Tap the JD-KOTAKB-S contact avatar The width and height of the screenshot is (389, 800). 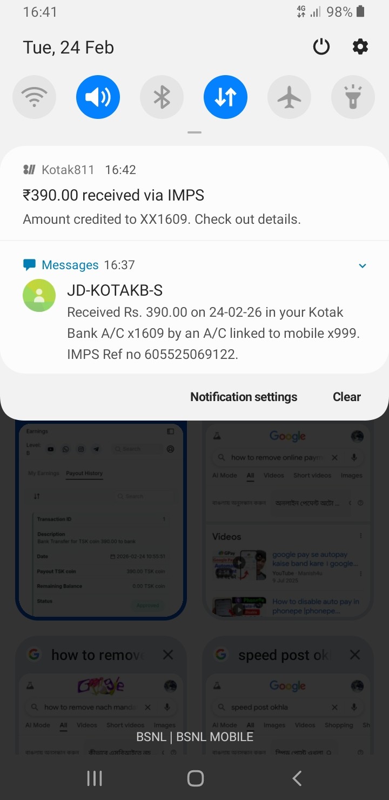pyautogui.click(x=39, y=295)
